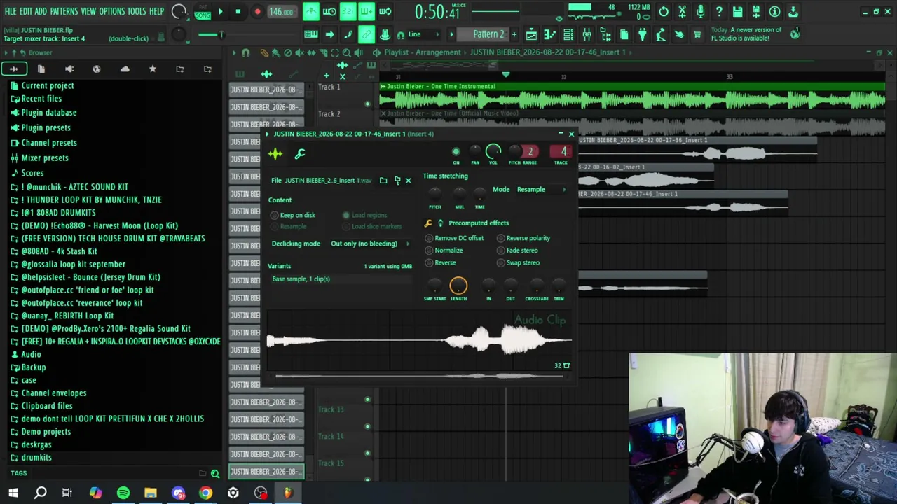This screenshot has height=504, width=897.
Task: Expand the Mixer presets folder
Action: tap(39, 158)
